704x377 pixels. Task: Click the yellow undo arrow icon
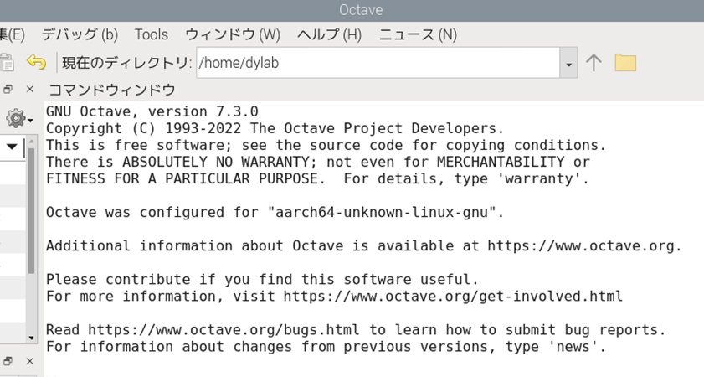[36, 62]
